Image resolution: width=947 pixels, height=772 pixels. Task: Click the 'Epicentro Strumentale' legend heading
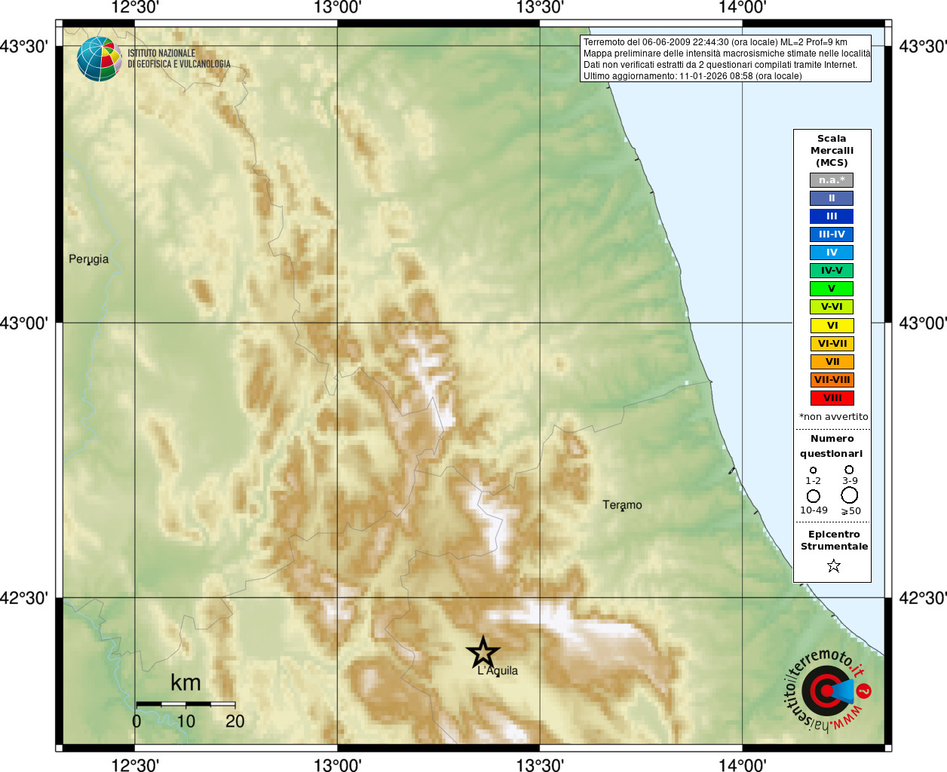point(834,541)
